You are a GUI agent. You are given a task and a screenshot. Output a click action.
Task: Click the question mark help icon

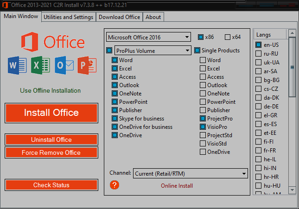[x=115, y=185]
